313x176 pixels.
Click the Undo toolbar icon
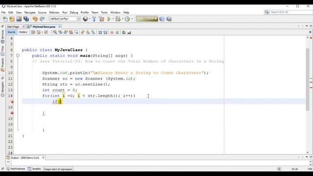pos(35,19)
